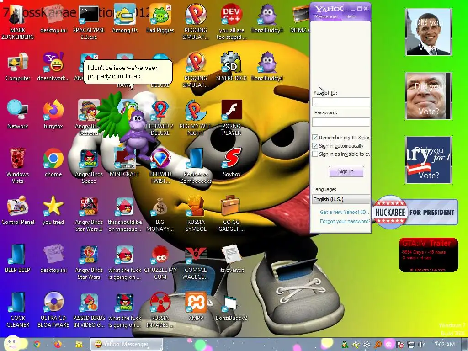This screenshot has height=351, width=468.
Task: Open the Angry Birds Space icon
Action: tap(89, 165)
